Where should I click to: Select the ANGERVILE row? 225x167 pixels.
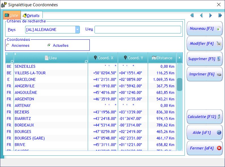pyautogui.click(x=91, y=86)
